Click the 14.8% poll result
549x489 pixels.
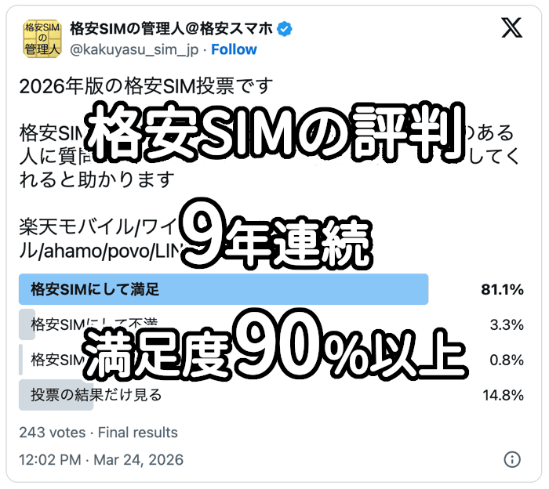[x=502, y=395]
